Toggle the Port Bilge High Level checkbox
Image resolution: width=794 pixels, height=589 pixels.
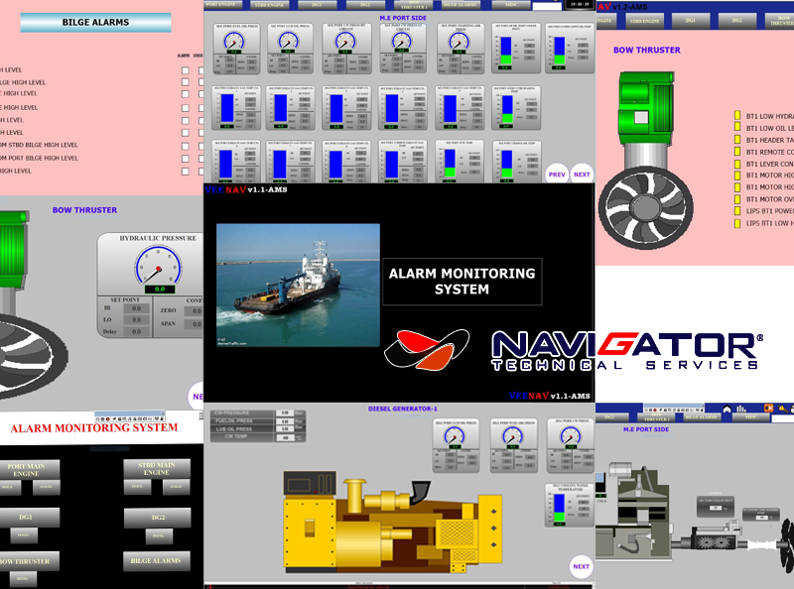(185, 158)
